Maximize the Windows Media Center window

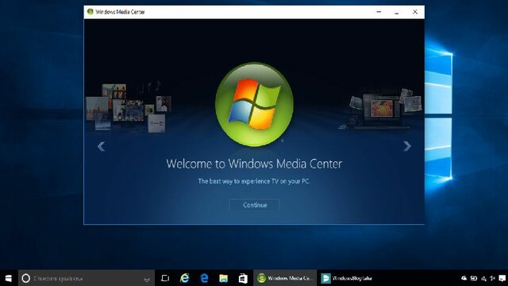[397, 12]
